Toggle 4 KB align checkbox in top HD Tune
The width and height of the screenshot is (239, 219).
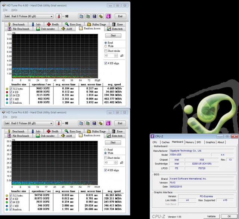coord(106,63)
